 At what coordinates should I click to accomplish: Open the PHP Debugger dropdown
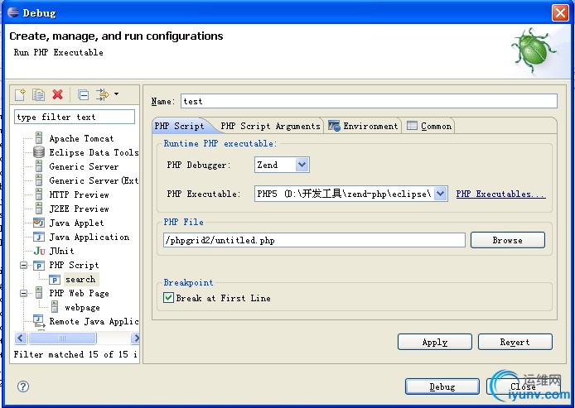click(302, 165)
